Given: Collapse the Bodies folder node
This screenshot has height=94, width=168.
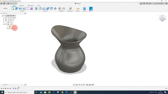Looking at the screenshot, I should coord(4,24).
